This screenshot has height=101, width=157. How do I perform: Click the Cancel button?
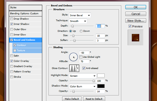136,14
